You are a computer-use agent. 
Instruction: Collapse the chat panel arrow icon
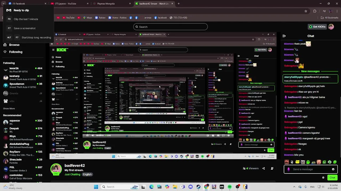pyautogui.click(x=284, y=36)
